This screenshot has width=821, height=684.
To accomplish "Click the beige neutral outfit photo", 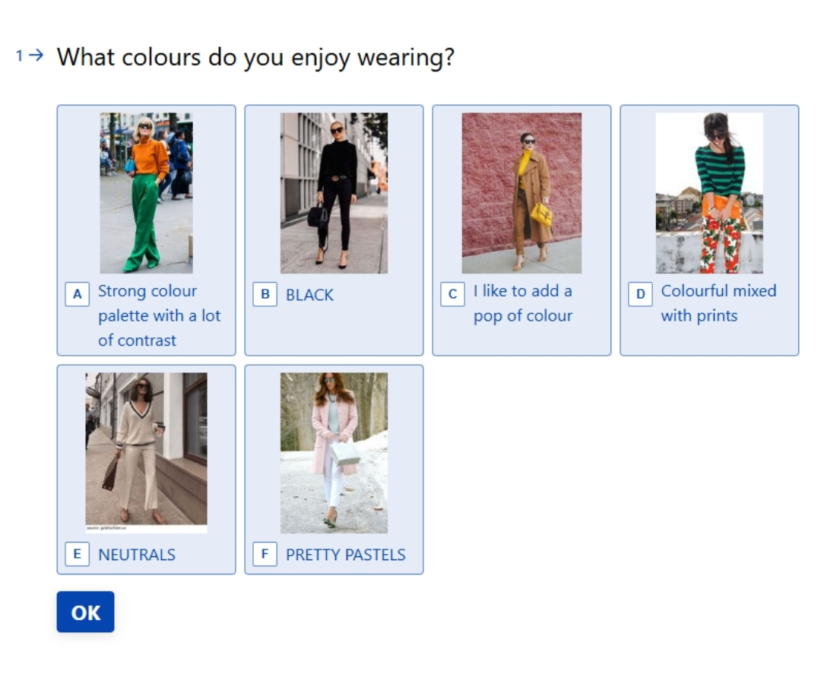I will click(144, 448).
